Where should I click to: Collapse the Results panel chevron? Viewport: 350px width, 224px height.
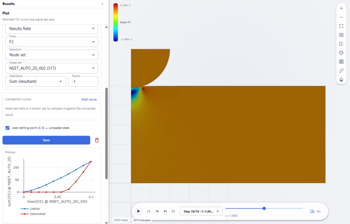pyautogui.click(x=103, y=4)
